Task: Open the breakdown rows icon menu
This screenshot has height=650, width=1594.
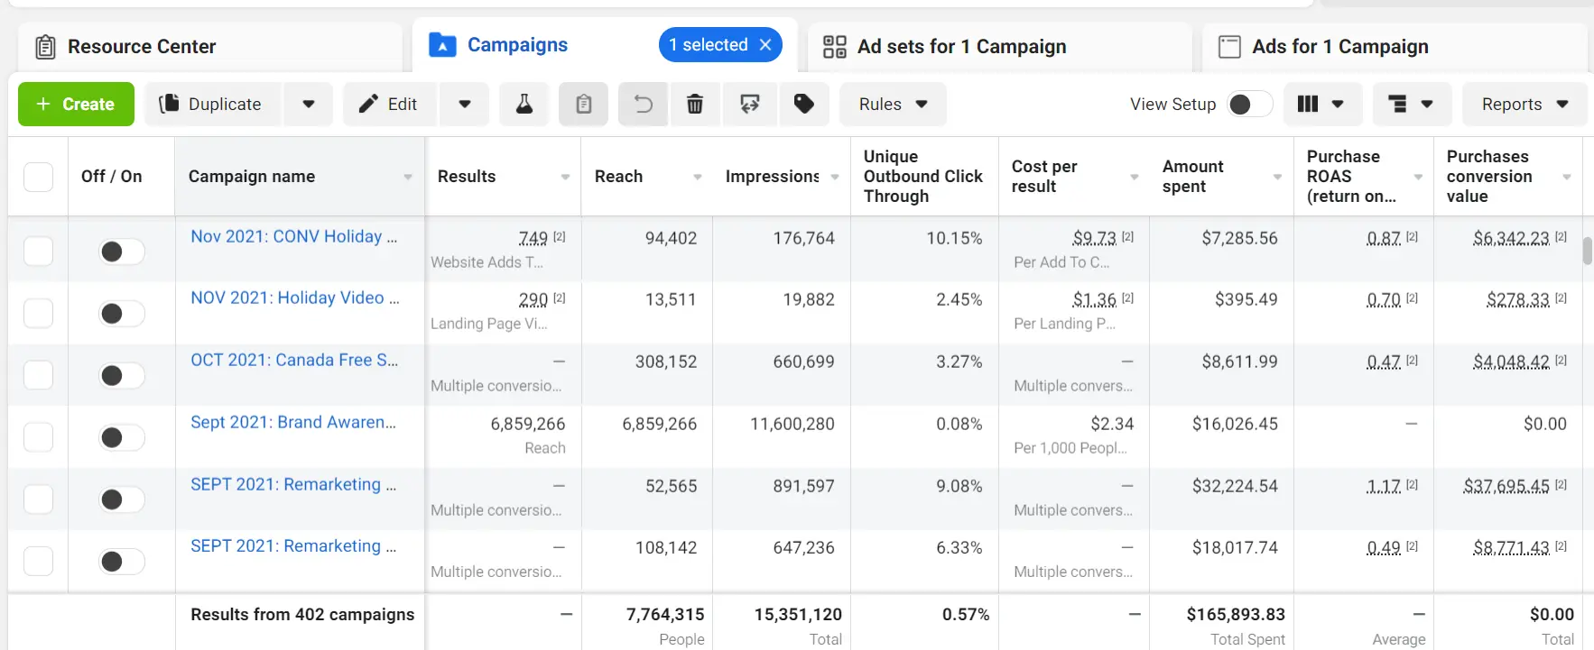Action: point(1412,105)
